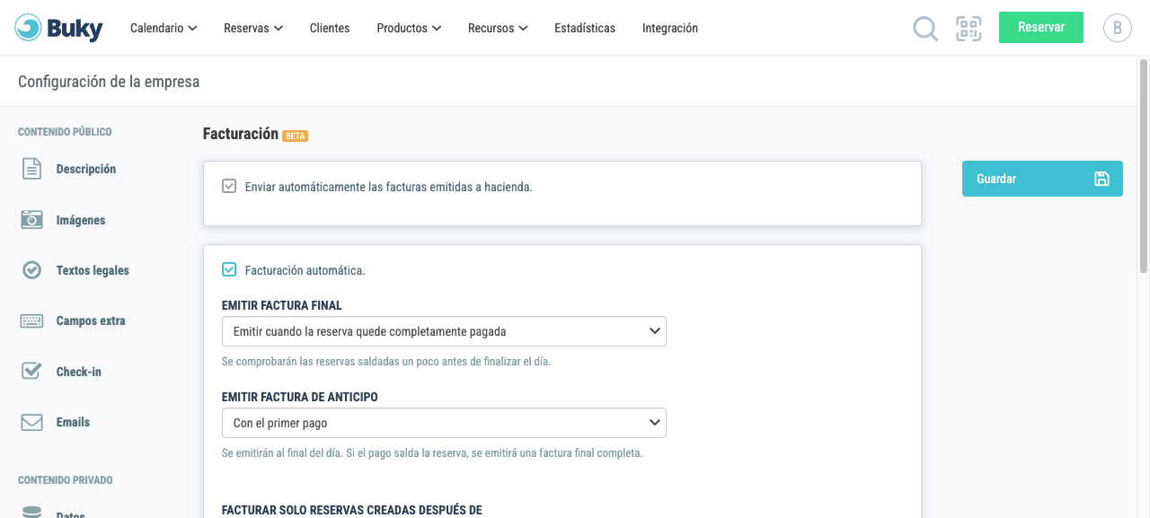Click the page vertical scrollbar
This screenshot has width=1150, height=518.
1144,165
